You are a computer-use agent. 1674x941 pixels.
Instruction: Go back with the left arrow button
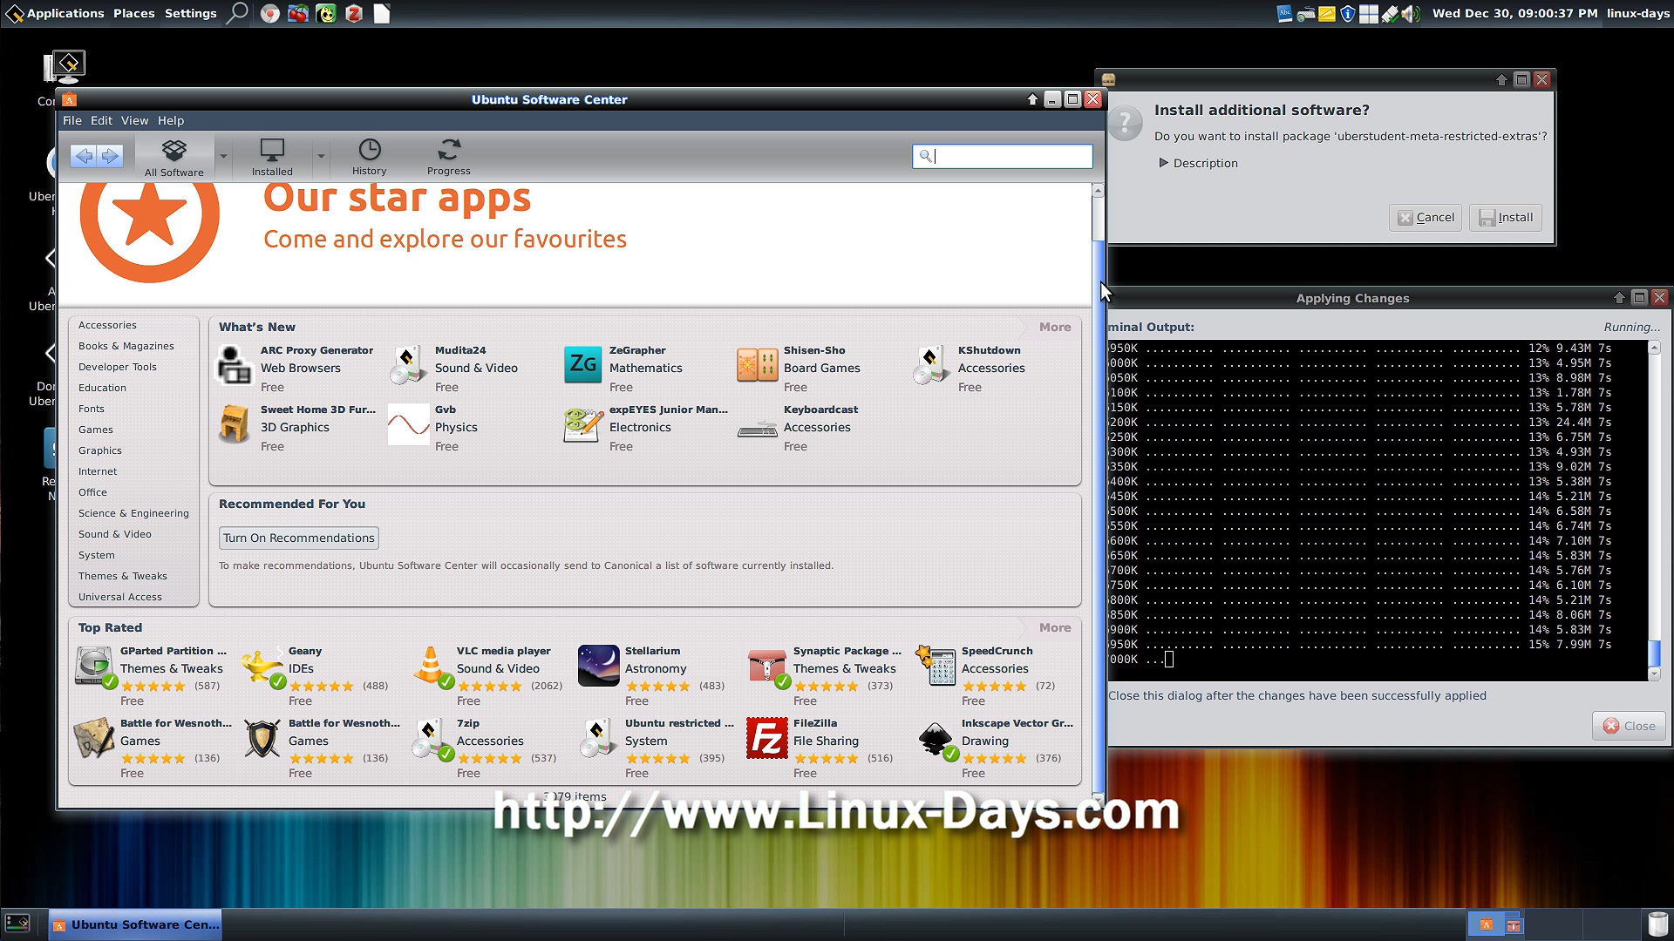(x=84, y=156)
